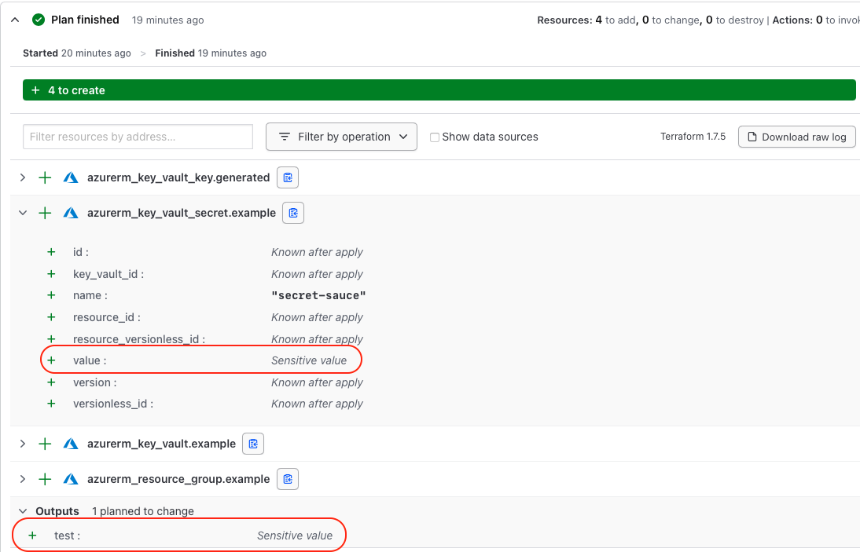Click copy icon beside azurerm_resource_group.example
860x552 pixels.
coord(287,479)
